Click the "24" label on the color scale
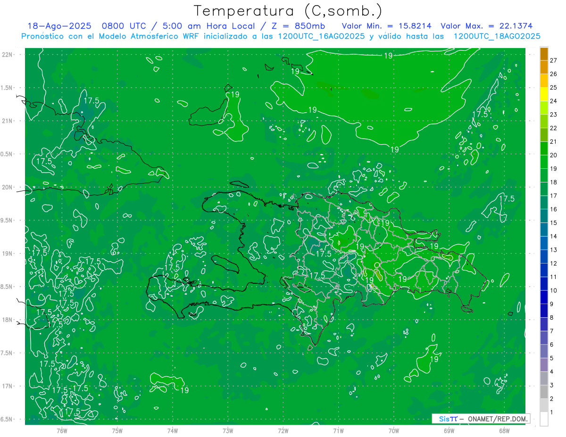The height and width of the screenshot is (437, 566). [554, 101]
